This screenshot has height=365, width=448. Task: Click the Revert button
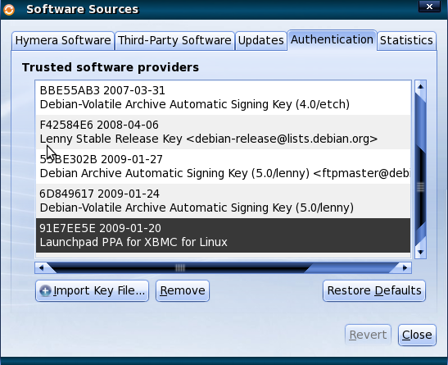[x=368, y=335]
